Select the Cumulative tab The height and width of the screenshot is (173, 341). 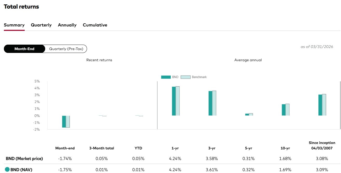pyautogui.click(x=95, y=25)
